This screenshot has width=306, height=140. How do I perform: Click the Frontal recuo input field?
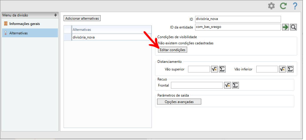197,85
